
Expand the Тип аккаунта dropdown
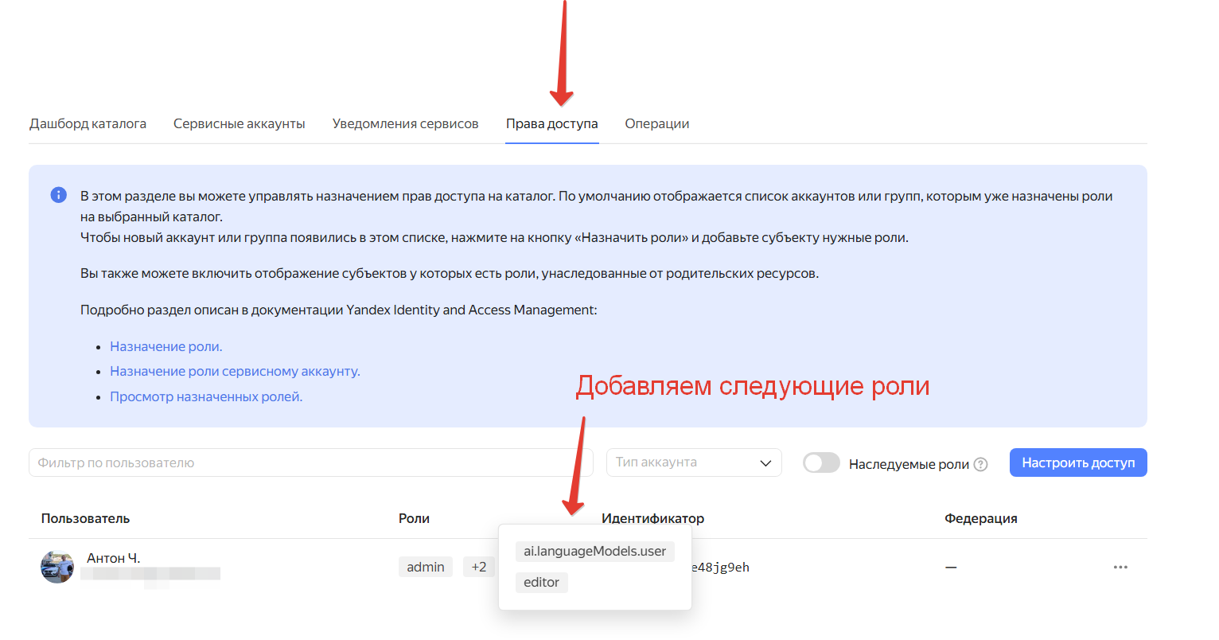point(693,462)
